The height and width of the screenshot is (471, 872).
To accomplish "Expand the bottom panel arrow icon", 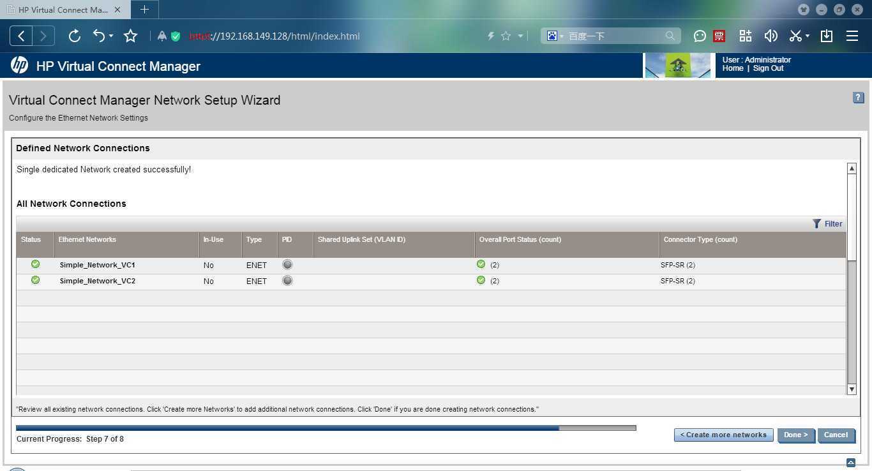I will [x=850, y=463].
